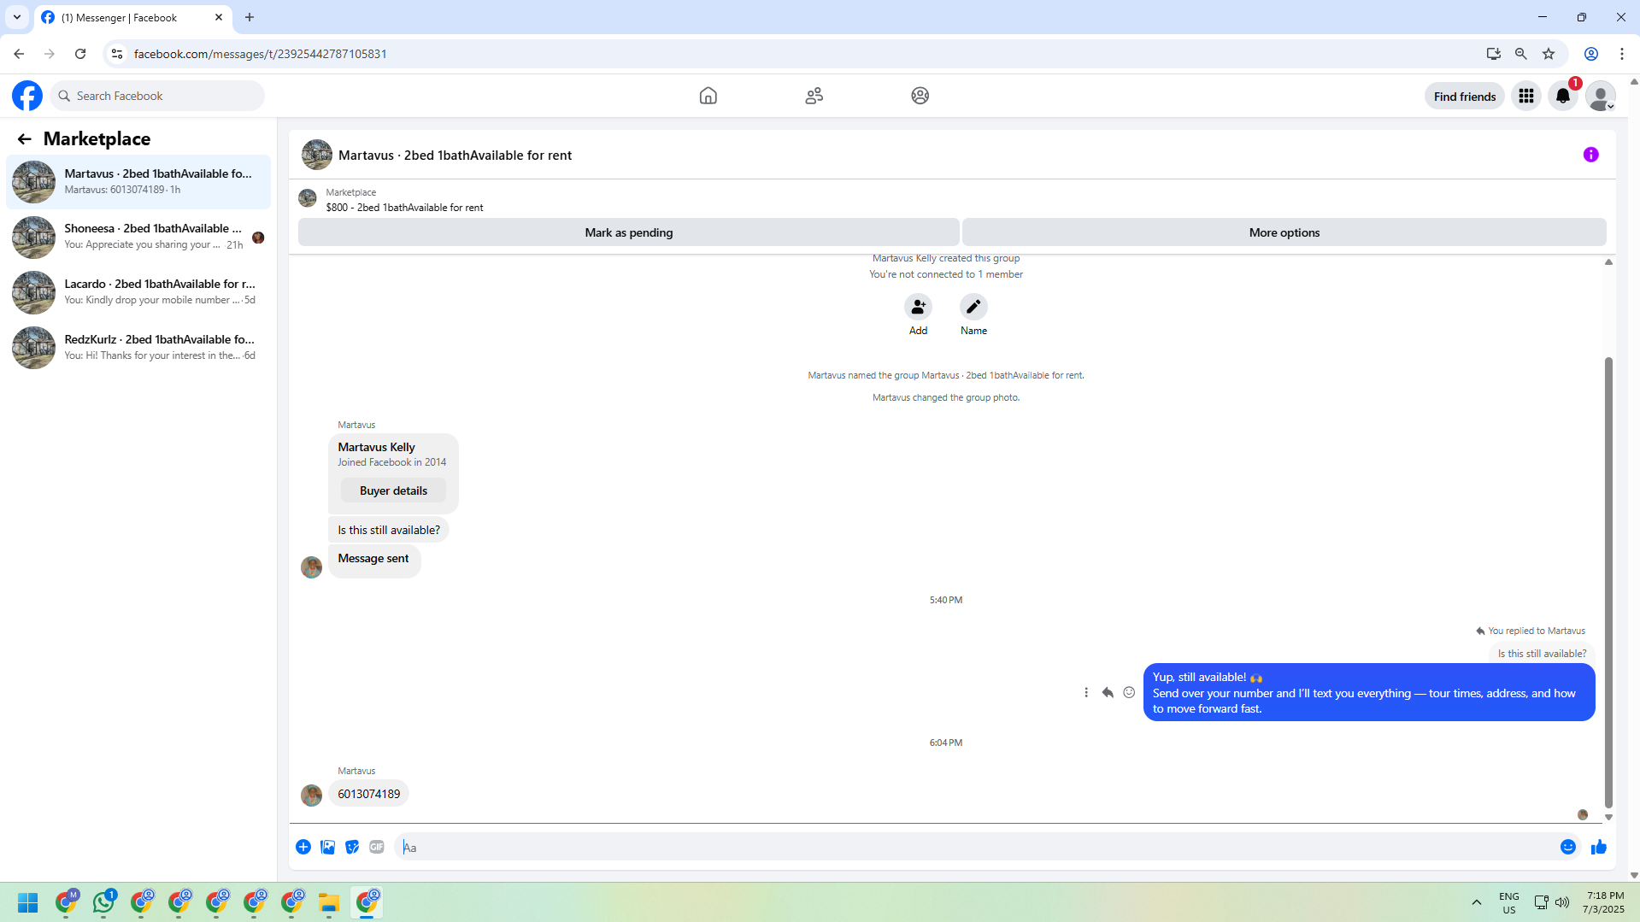1640x922 pixels.
Task: Show hidden system tray icons
Action: click(x=1476, y=902)
